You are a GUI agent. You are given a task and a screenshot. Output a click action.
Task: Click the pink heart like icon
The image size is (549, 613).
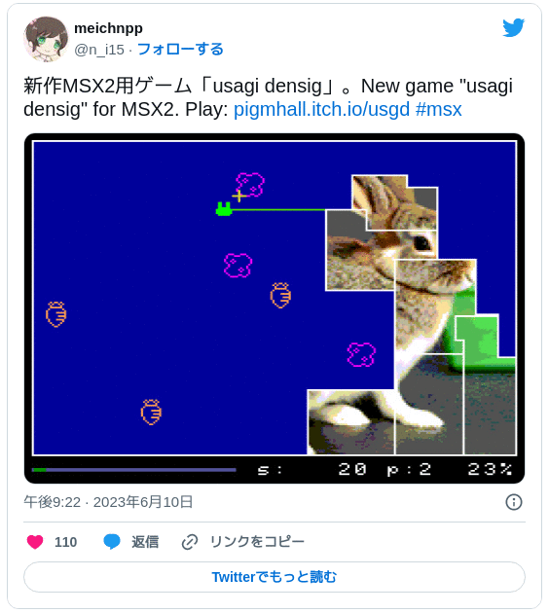click(x=35, y=542)
